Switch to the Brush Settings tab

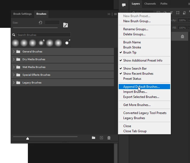(23, 14)
